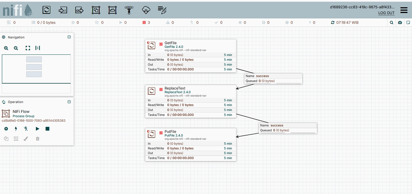Add an Input Port from the toolbar
The width and height of the screenshot is (412, 194).
(63, 10)
